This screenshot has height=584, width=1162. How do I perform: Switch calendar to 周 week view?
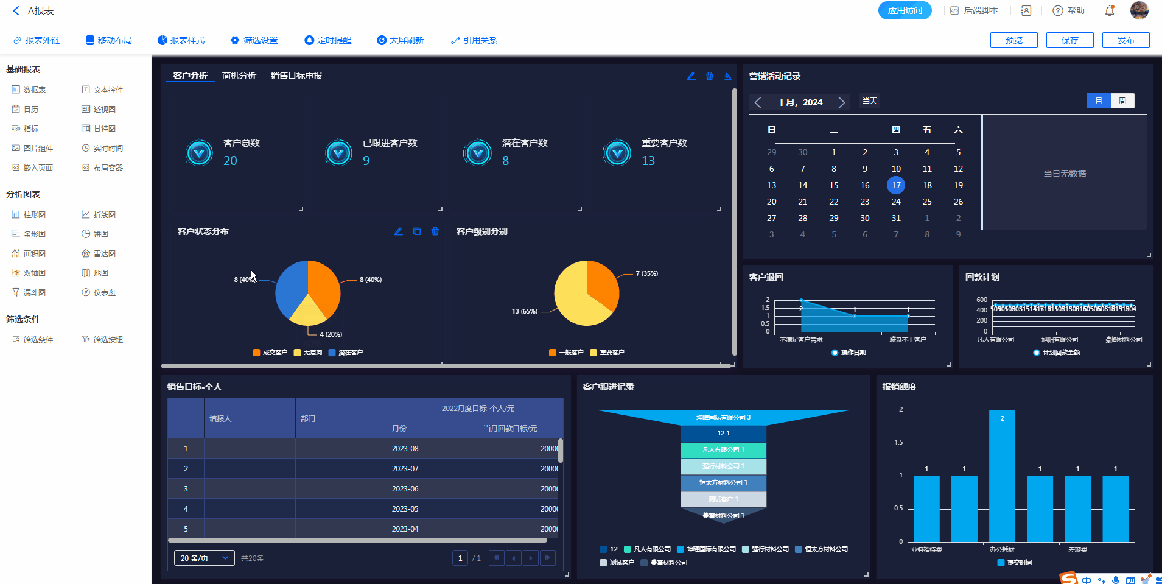[x=1122, y=101]
